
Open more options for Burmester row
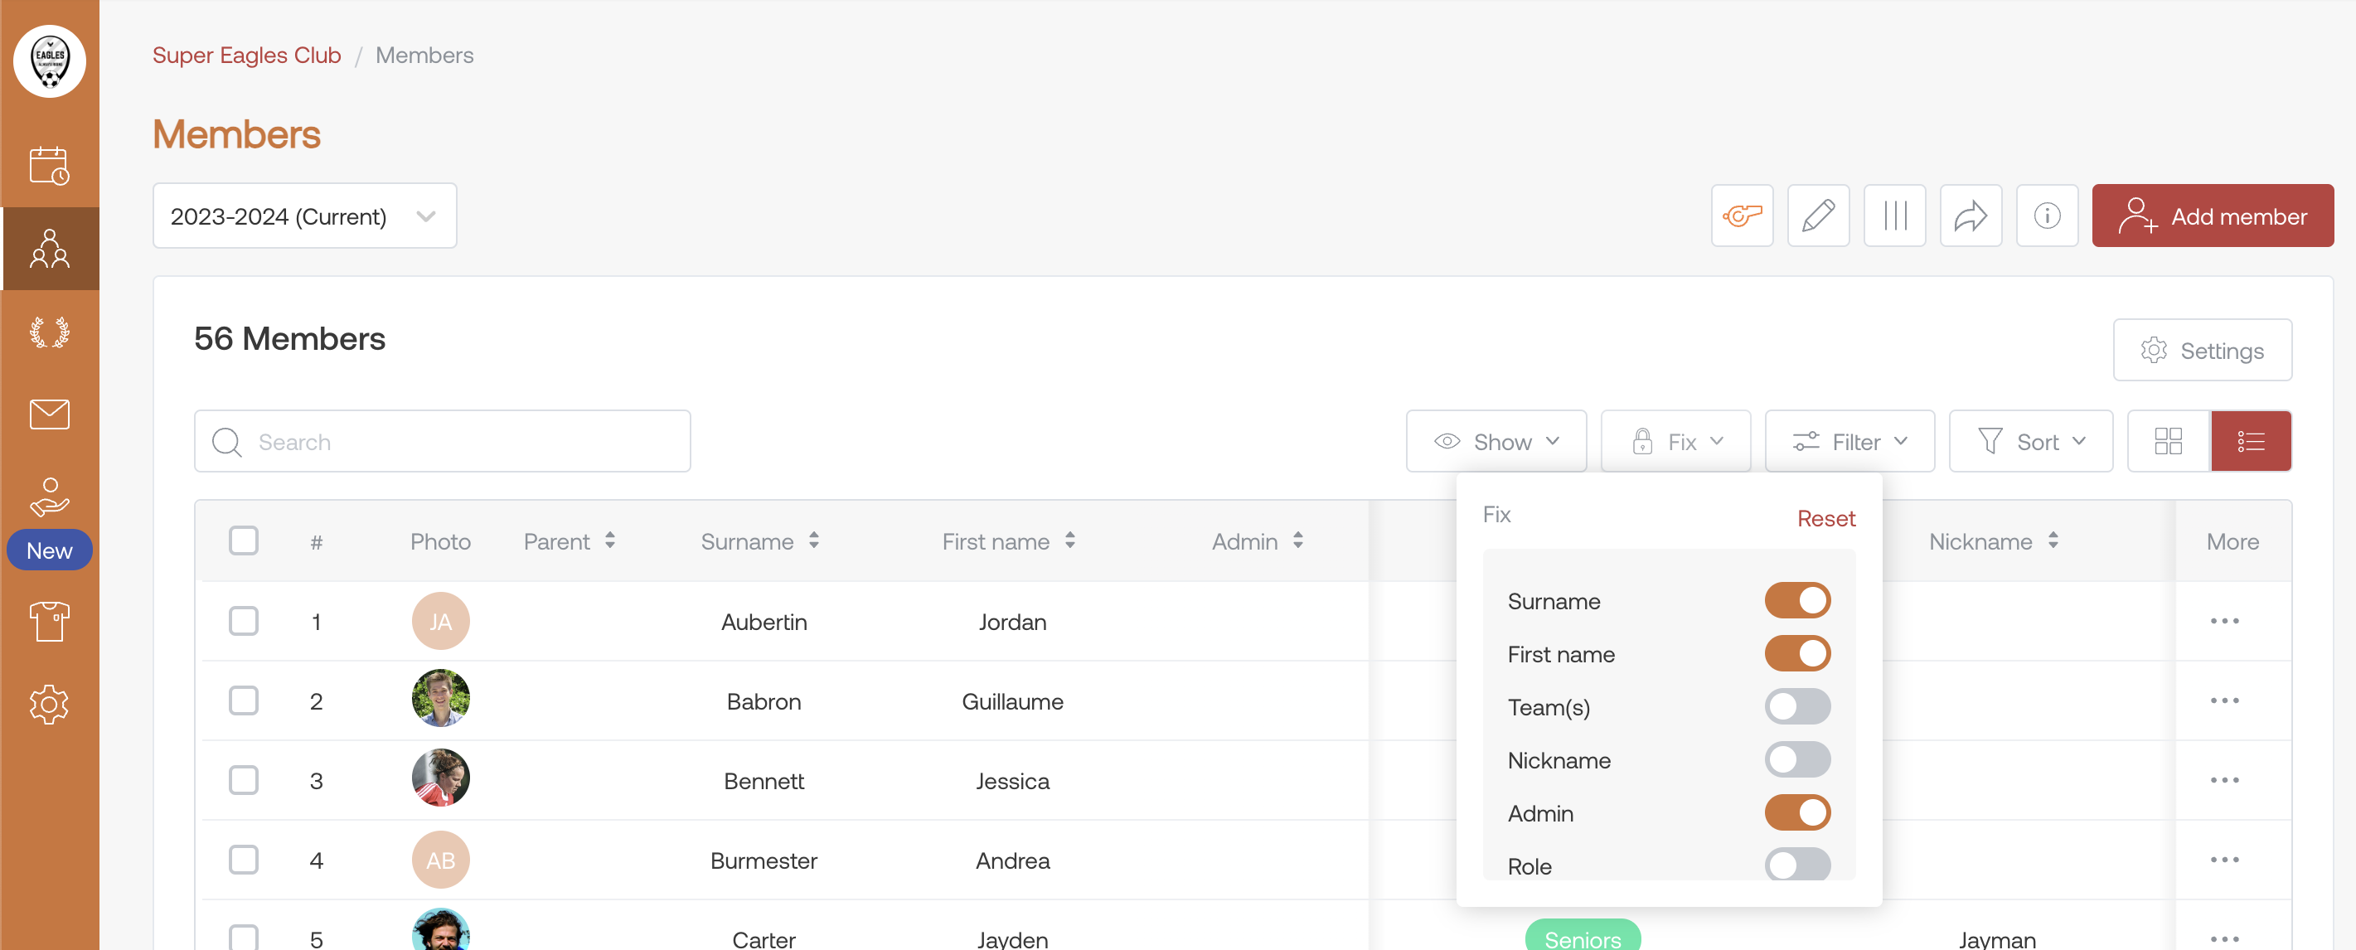2224,860
